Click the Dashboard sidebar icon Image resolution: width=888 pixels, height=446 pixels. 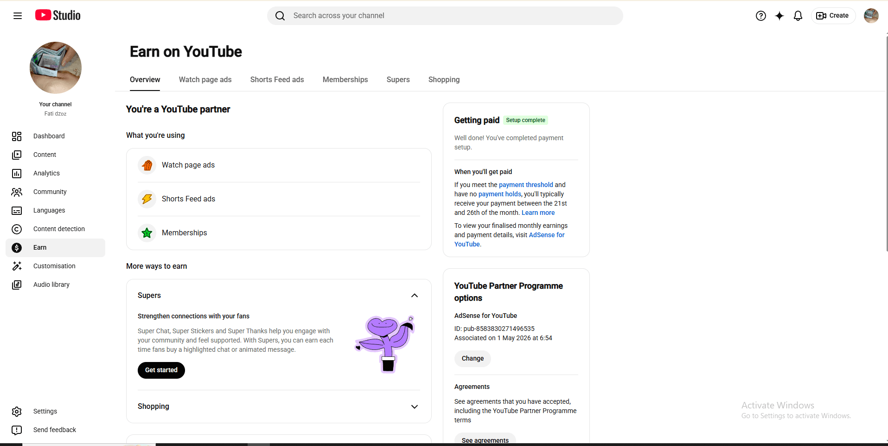[x=17, y=136]
